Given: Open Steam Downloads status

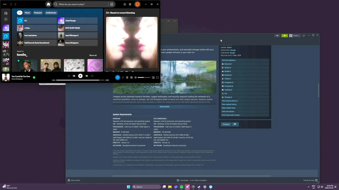Looking at the screenshot, I should pyautogui.click(x=192, y=180).
